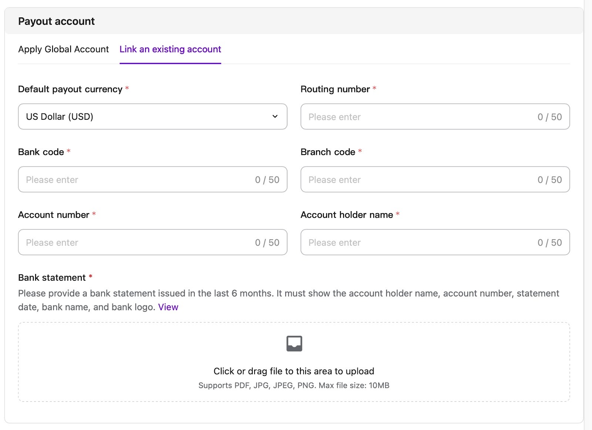592x430 pixels.
Task: Click the Routing number character counter
Action: pos(549,117)
